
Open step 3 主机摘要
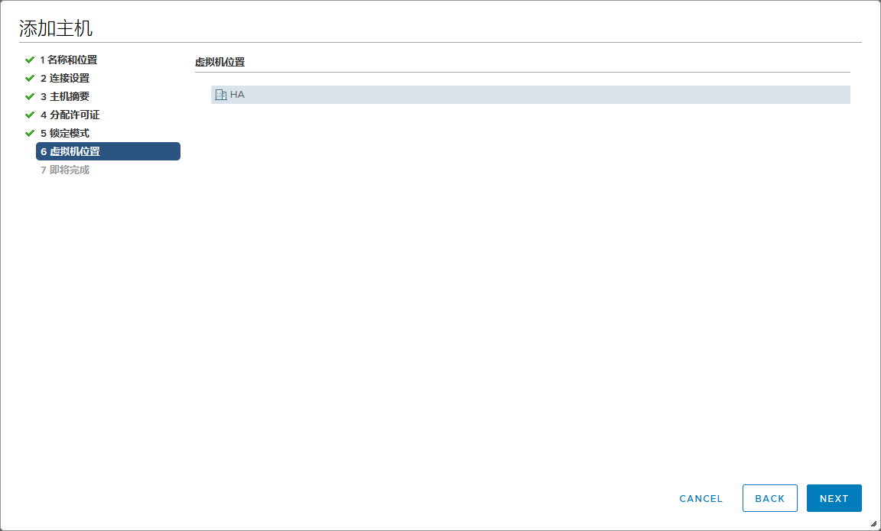[x=65, y=96]
